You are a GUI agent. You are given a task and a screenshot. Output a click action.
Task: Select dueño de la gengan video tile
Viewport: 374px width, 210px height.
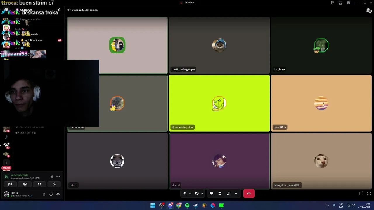pyautogui.click(x=219, y=45)
